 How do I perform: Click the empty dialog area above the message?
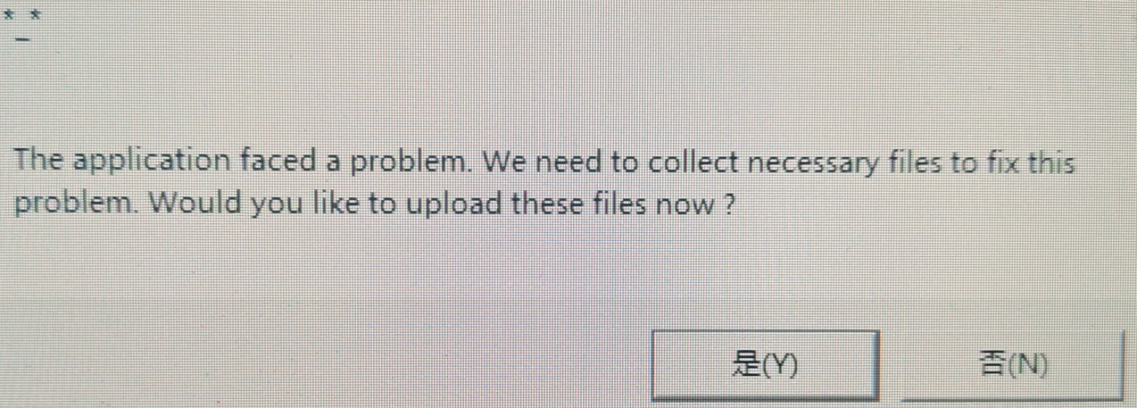[x=568, y=80]
